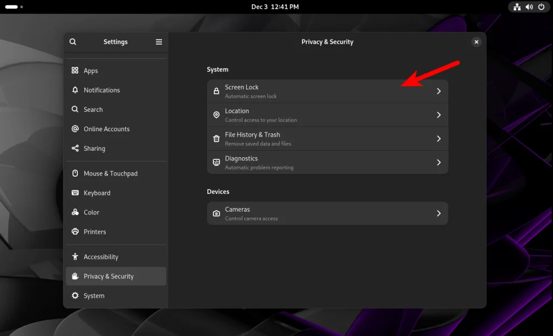The height and width of the screenshot is (336, 553).
Task: Expand the Location row chevron
Action: [x=439, y=115]
